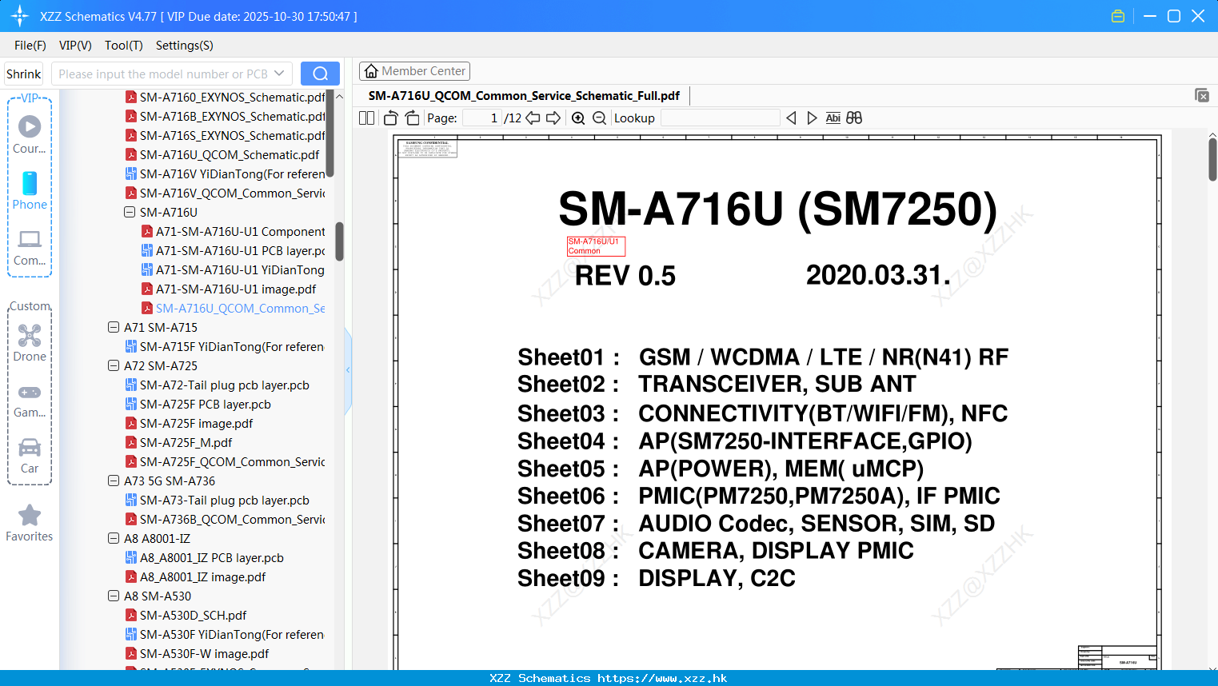The image size is (1218, 686).
Task: Open A71-SM-A716U-U1 Component file
Action: [234, 231]
